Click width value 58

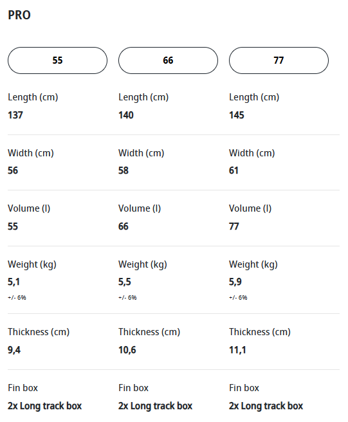[124, 170]
